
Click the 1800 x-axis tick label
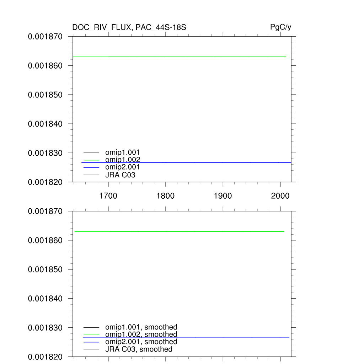coord(165,196)
